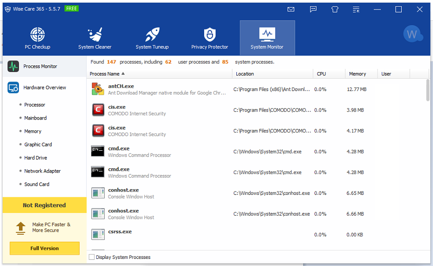
Task: Open Sound Card hardware details
Action: 37,184
